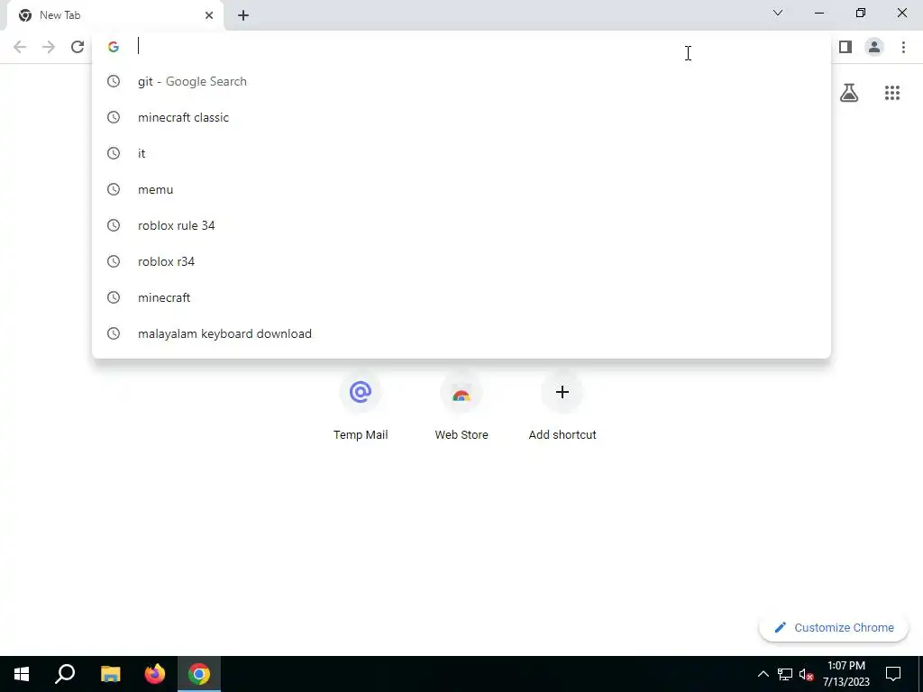Open the Google apps grid

point(891,93)
